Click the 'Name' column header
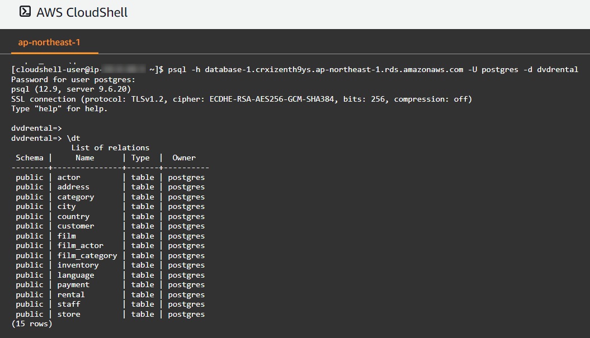 pos(84,158)
